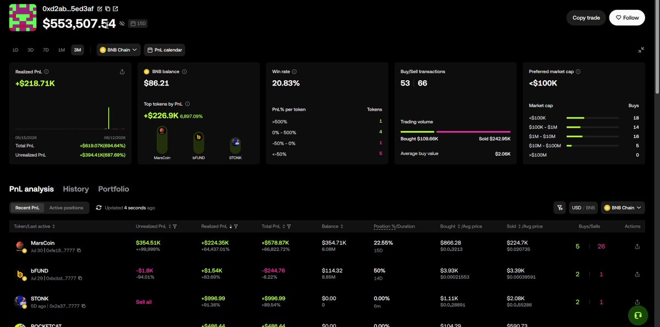Copy the bFUND contract address
The height and width of the screenshot is (327, 660).
coord(80,278)
